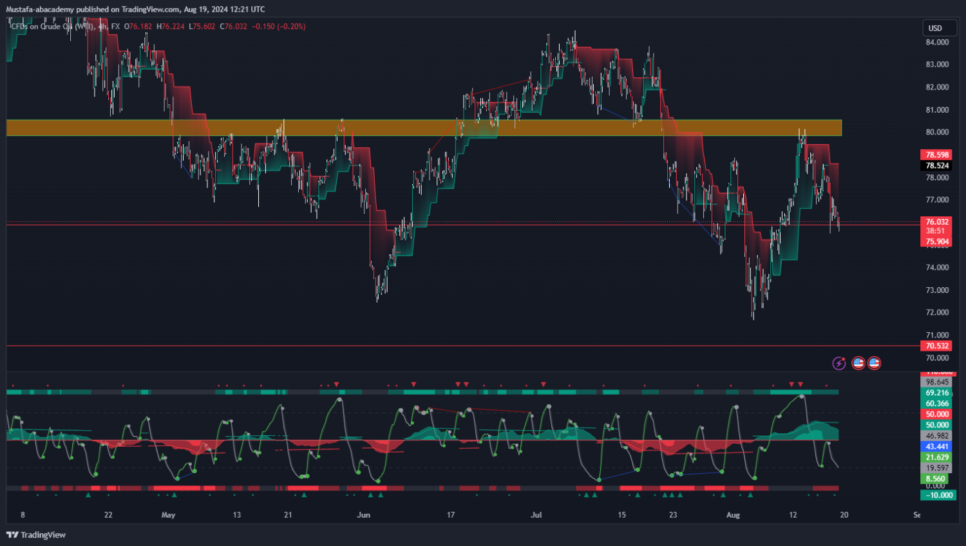Click the TradingView logo at bottom left
The width and height of the screenshot is (966, 546).
(36, 534)
